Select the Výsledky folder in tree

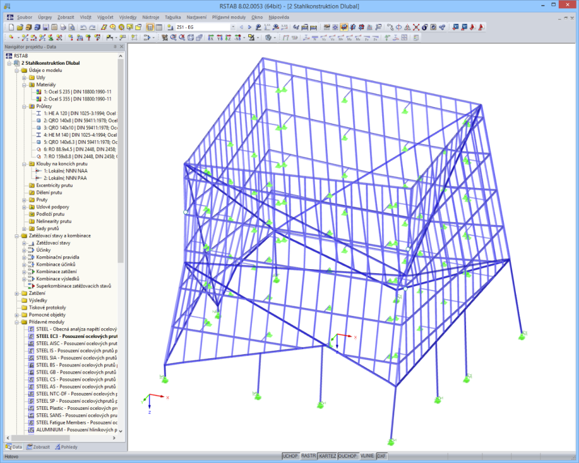point(38,300)
